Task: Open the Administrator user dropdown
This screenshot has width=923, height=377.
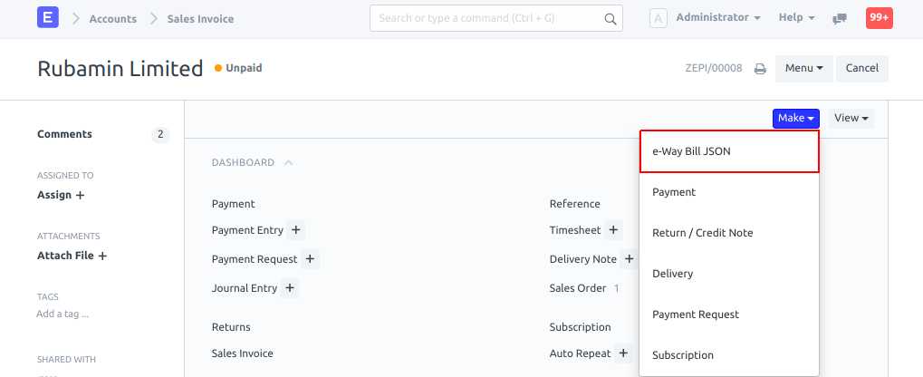Action: (717, 18)
